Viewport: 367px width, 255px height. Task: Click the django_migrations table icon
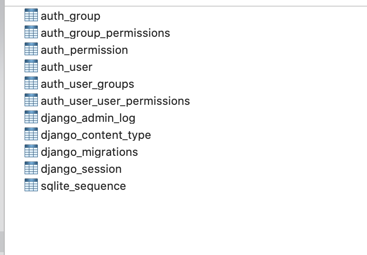click(x=31, y=152)
